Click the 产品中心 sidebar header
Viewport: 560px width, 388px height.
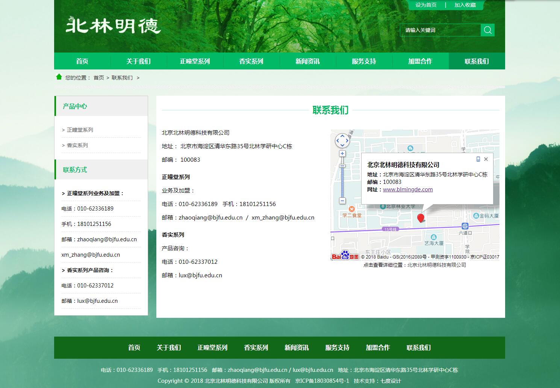point(75,106)
